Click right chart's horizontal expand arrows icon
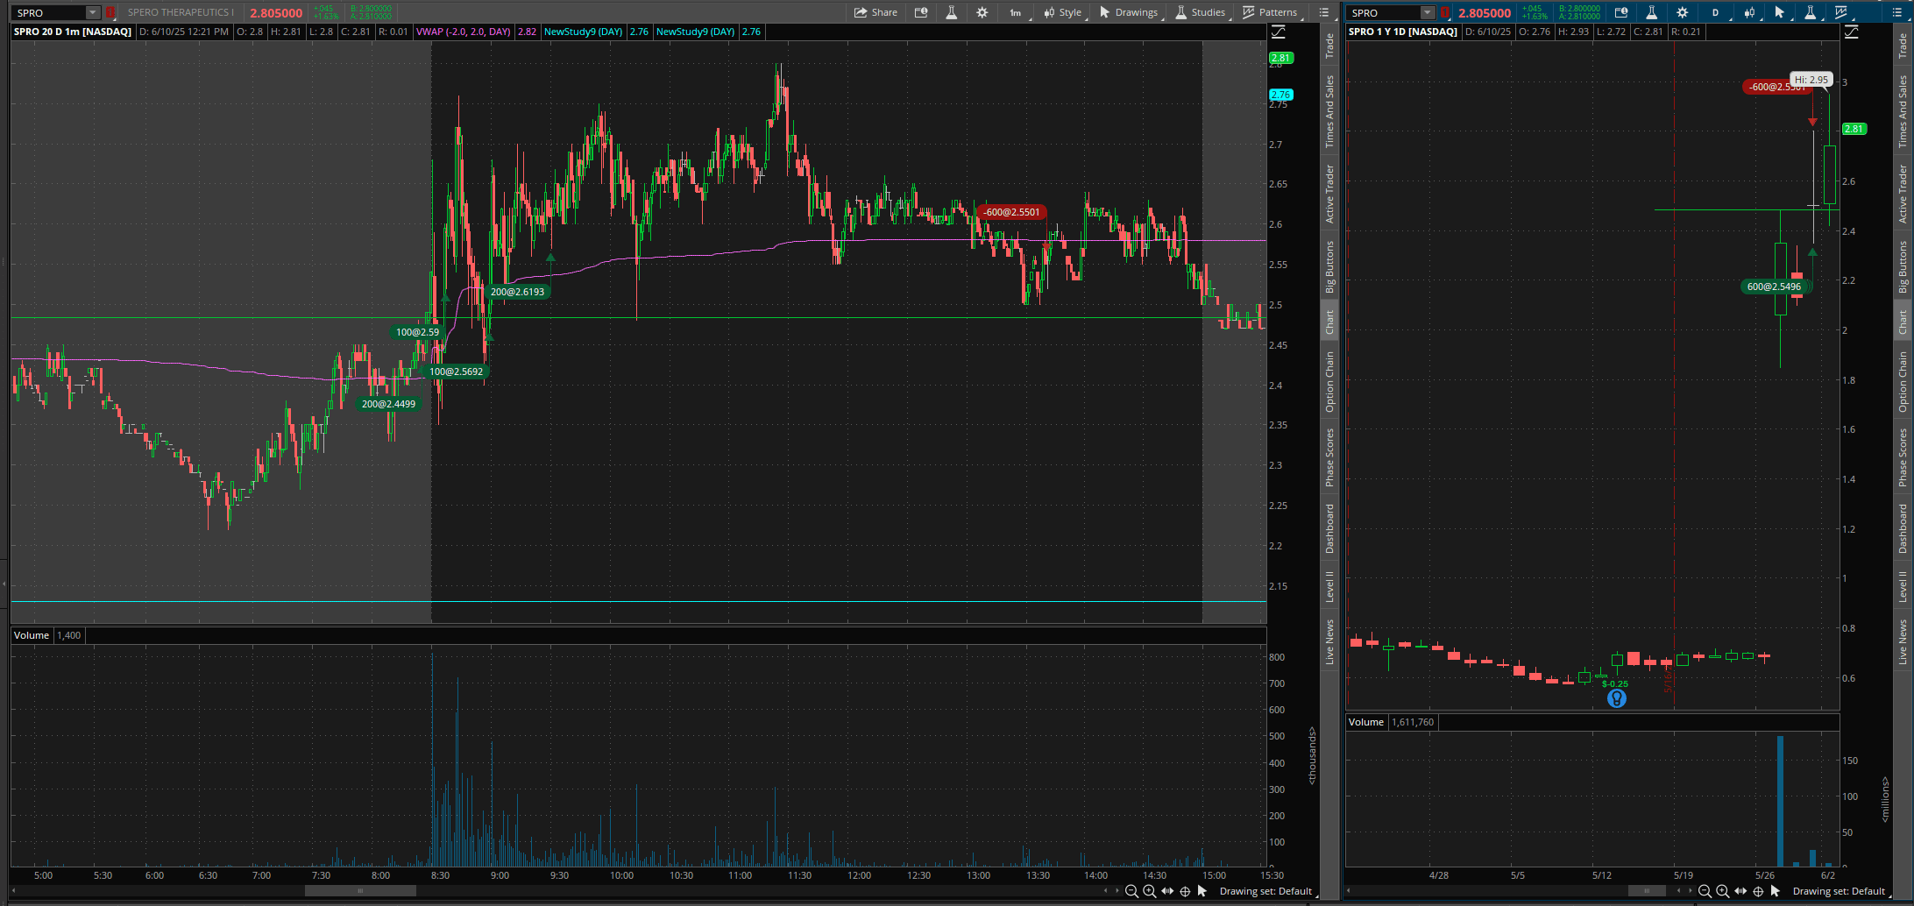The image size is (1914, 906). (x=1740, y=891)
